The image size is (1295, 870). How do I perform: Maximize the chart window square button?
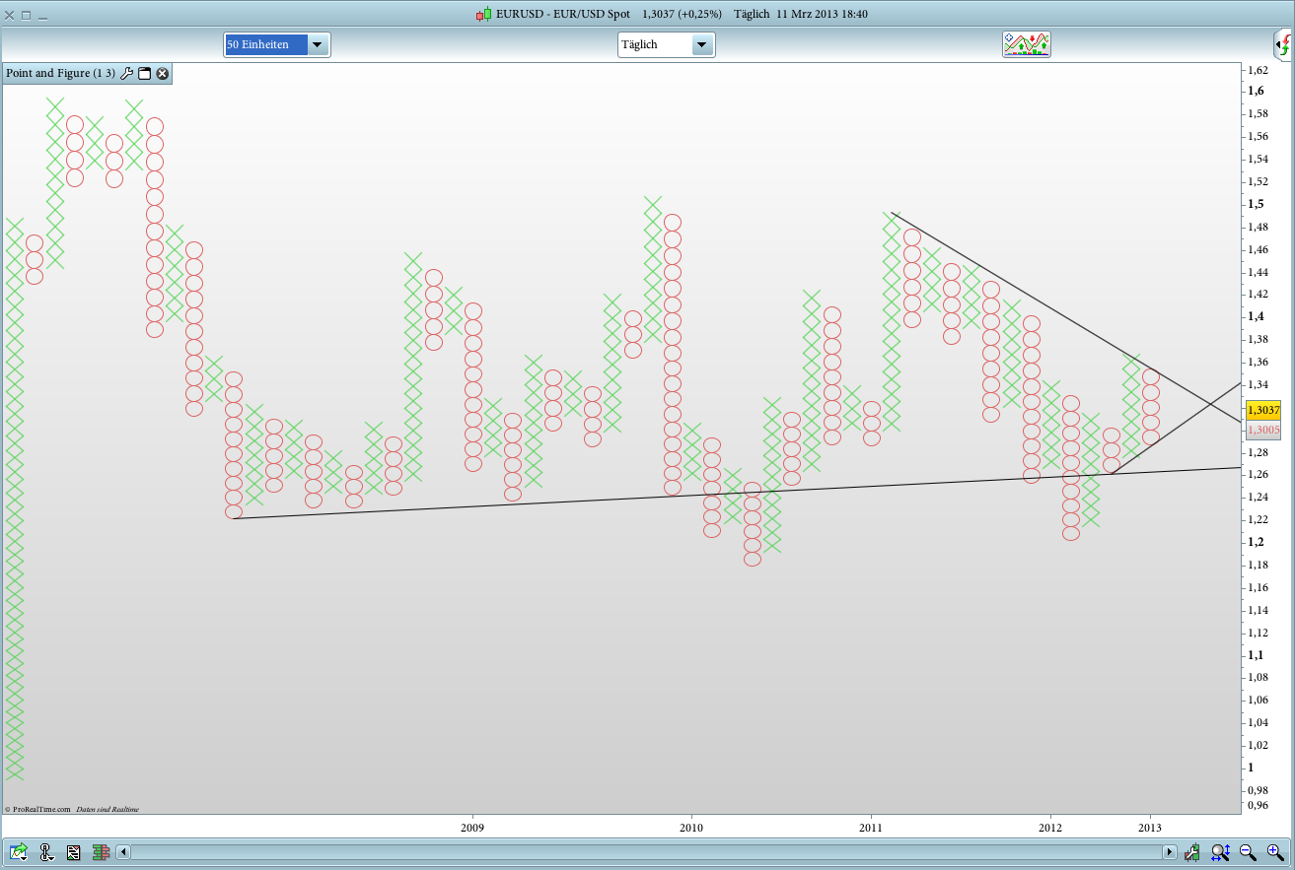(x=26, y=16)
